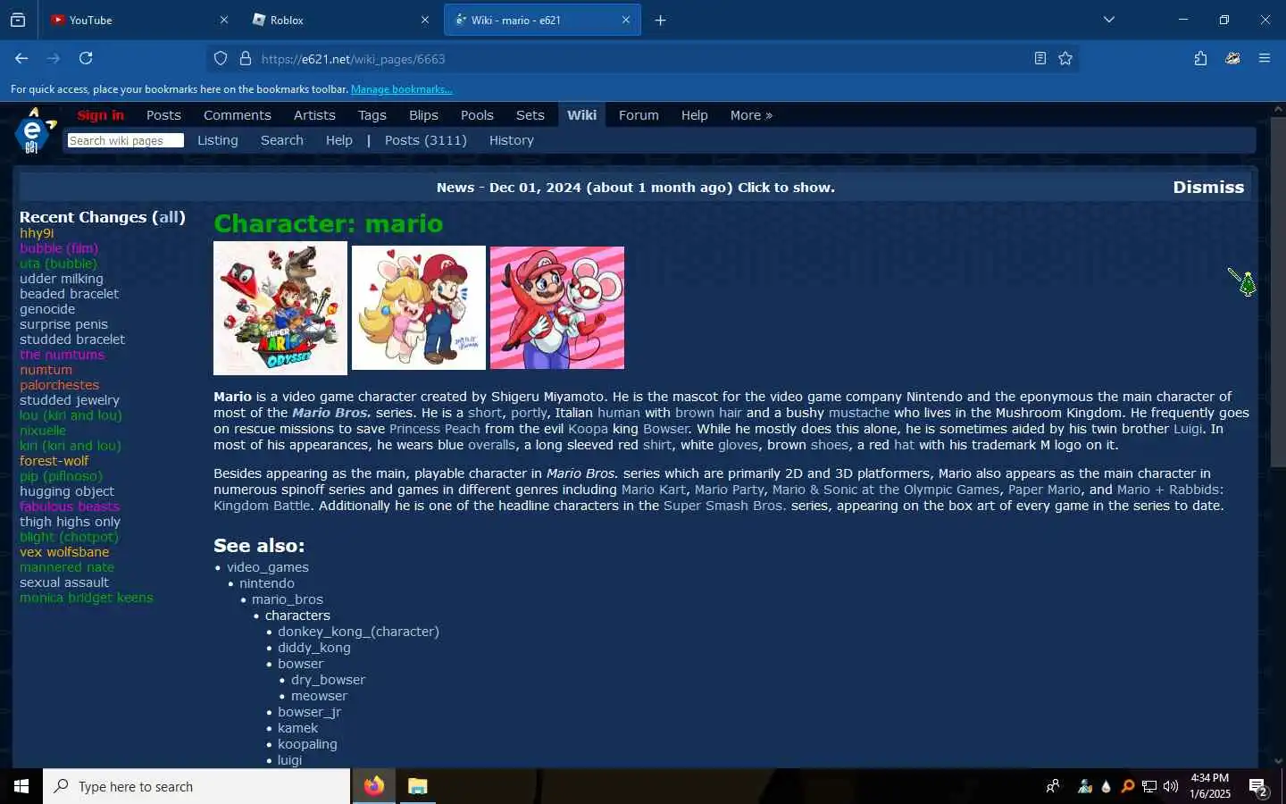Open the Tags menu item
Screen dimensions: 1286x804
(372, 115)
